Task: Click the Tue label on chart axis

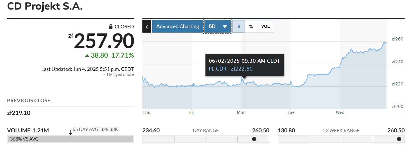Action: pos(291,112)
